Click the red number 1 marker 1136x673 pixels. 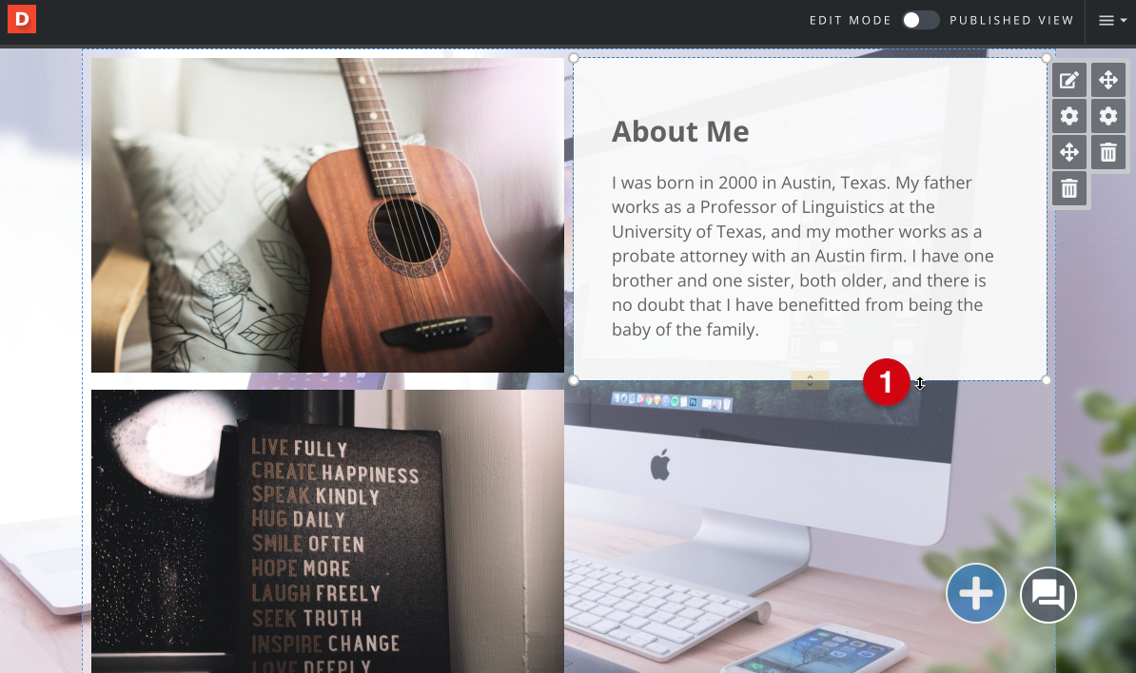(886, 382)
